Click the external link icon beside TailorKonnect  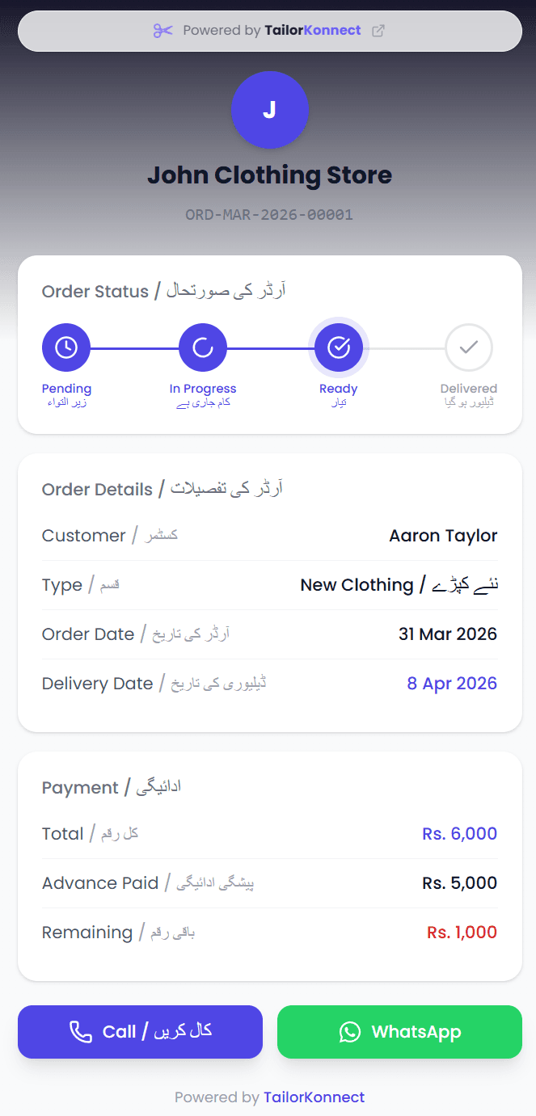[378, 30]
